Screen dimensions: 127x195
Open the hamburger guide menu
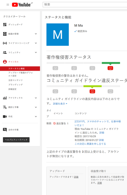coord(8,5)
